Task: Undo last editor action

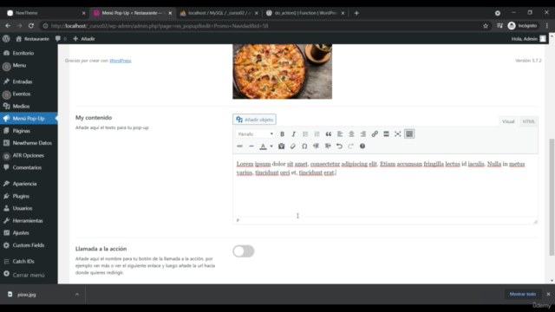Action: pos(339,146)
